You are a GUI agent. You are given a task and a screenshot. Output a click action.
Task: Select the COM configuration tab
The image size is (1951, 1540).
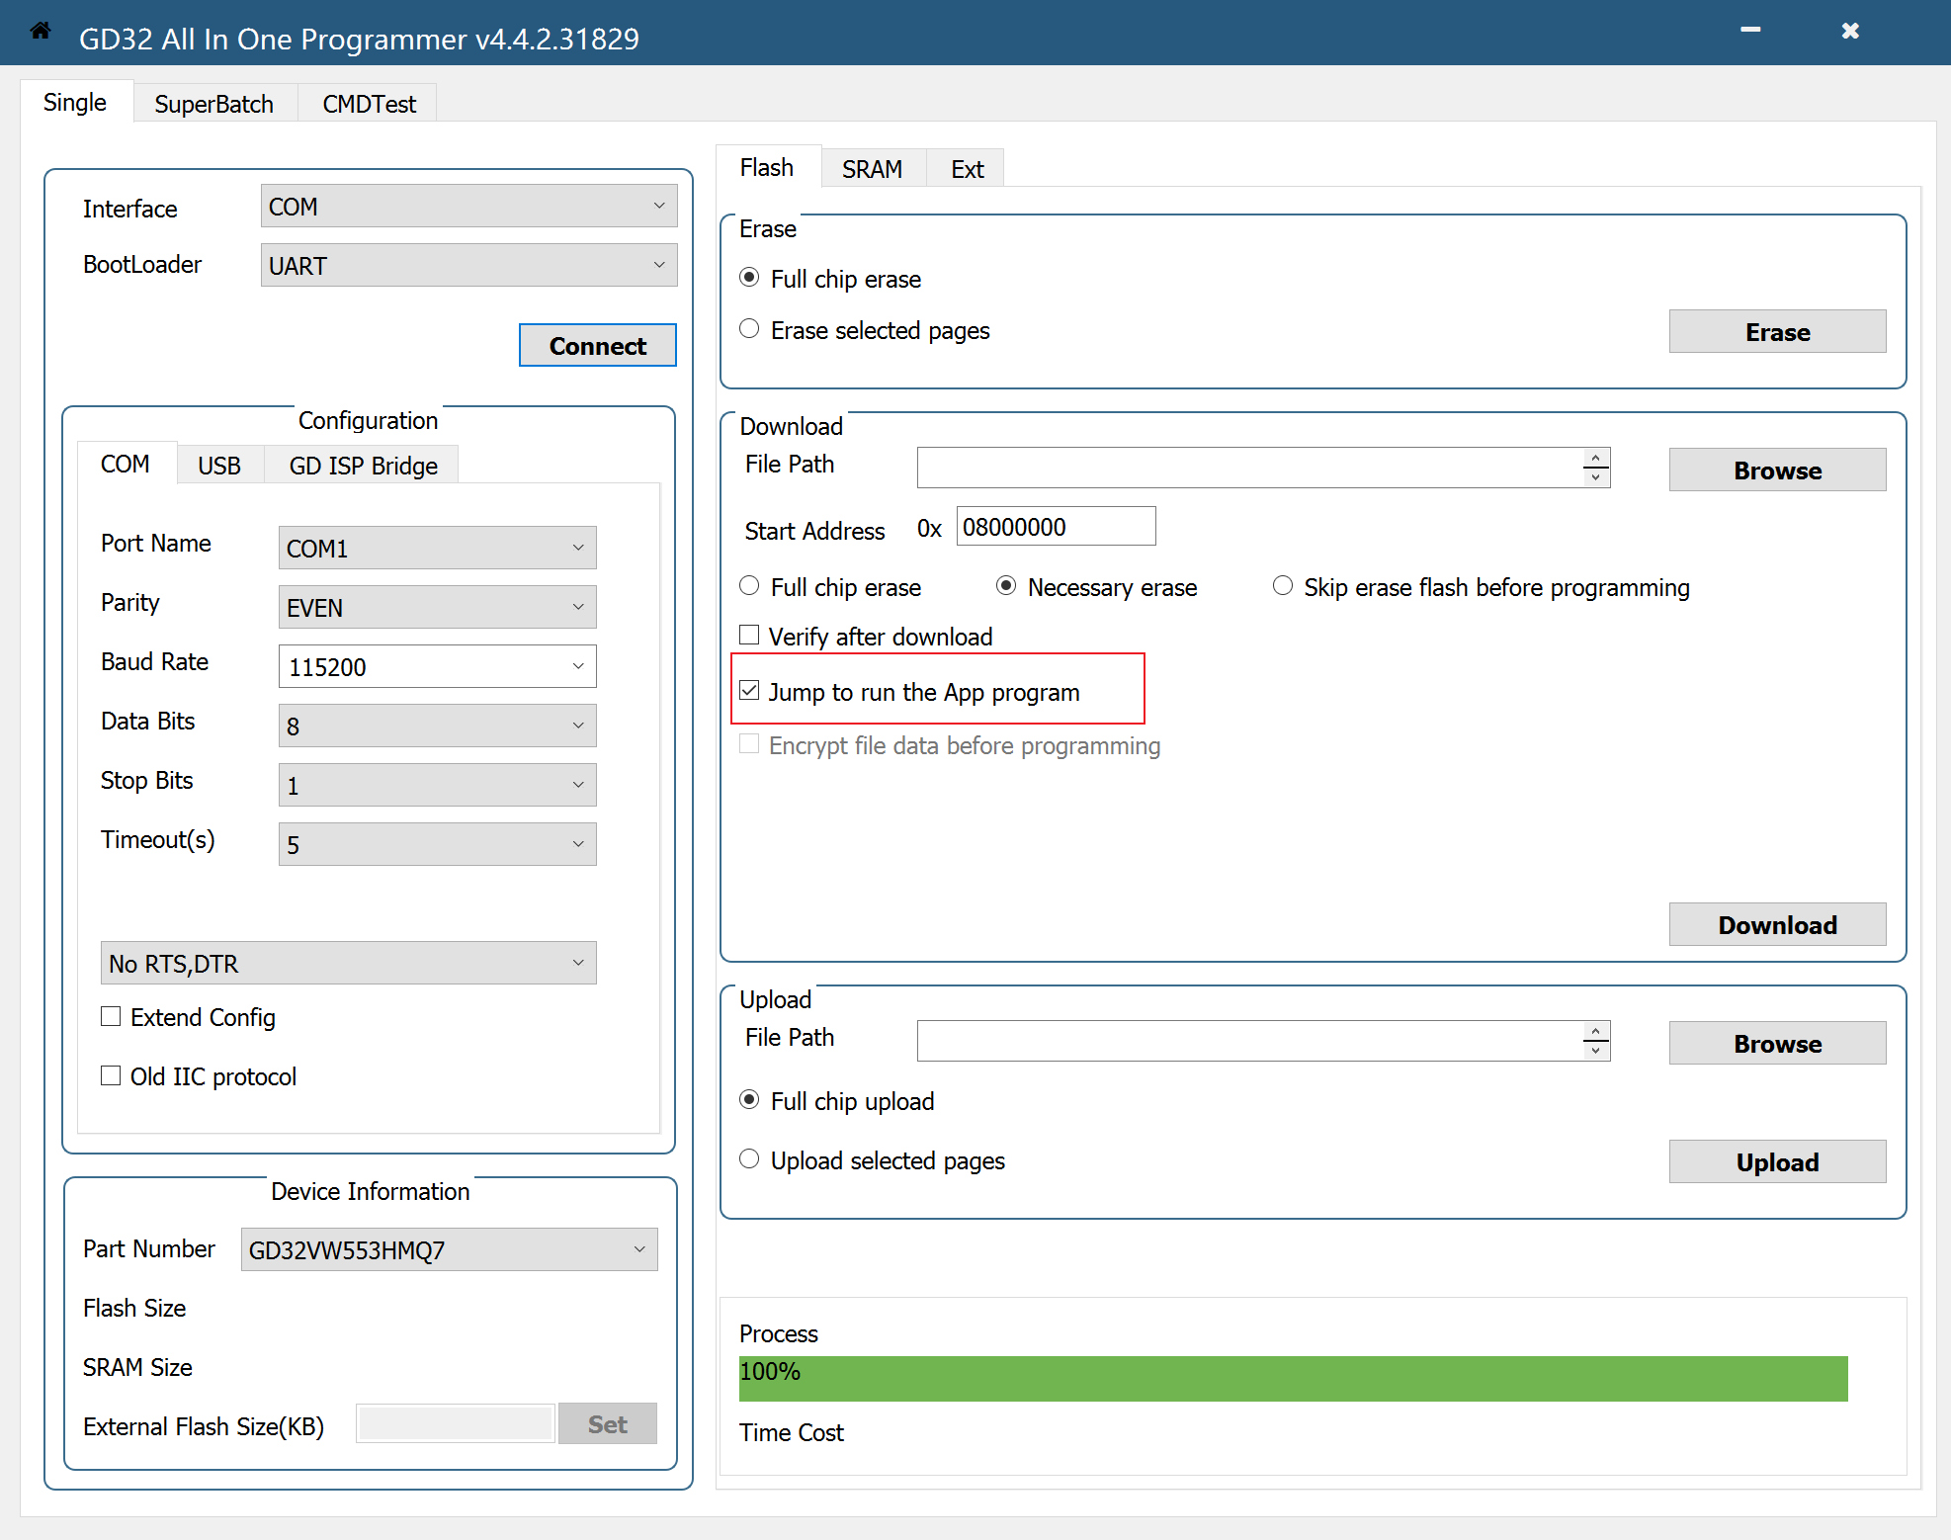pos(126,464)
